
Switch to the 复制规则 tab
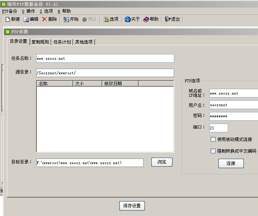point(40,42)
